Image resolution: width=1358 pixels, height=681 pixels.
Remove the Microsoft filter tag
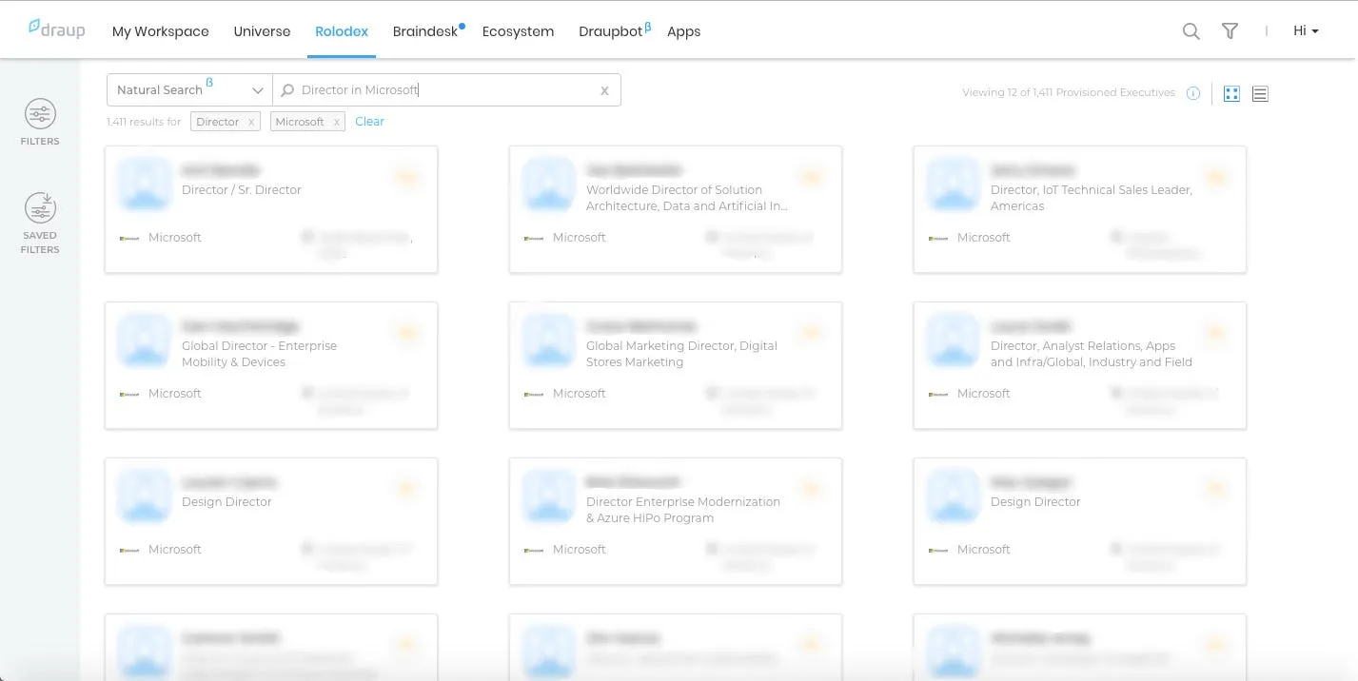[336, 122]
